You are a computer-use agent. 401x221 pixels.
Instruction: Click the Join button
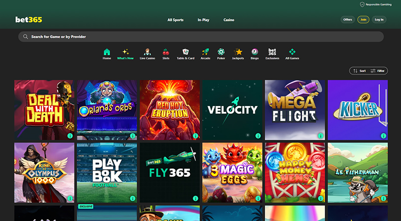363,20
